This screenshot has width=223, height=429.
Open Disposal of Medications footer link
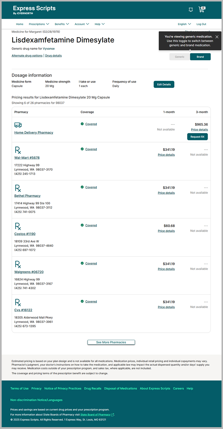(x=120, y=388)
